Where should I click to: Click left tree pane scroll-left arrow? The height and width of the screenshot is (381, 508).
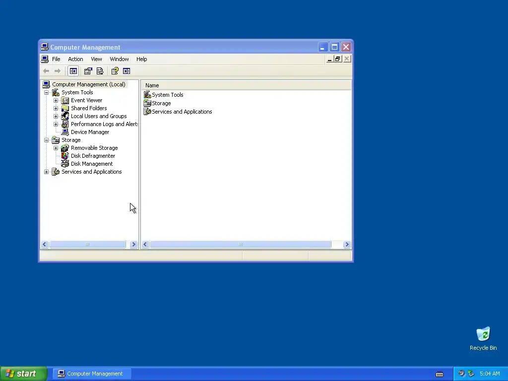tap(45, 244)
